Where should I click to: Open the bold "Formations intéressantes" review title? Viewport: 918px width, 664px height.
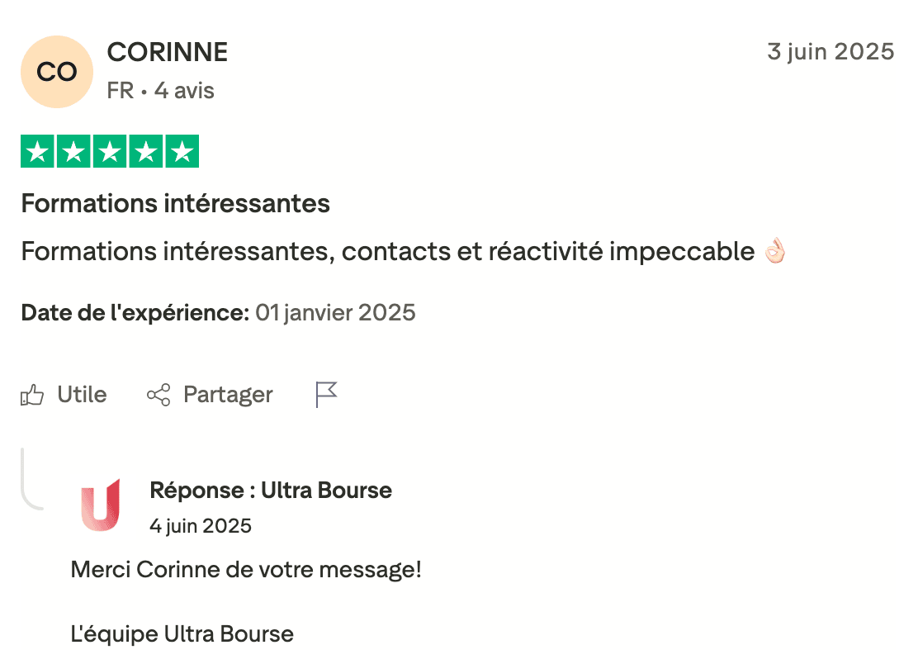(x=176, y=203)
